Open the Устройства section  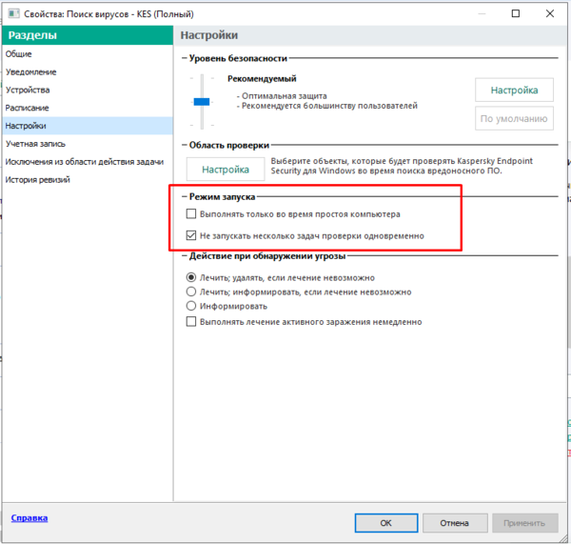[x=88, y=90]
